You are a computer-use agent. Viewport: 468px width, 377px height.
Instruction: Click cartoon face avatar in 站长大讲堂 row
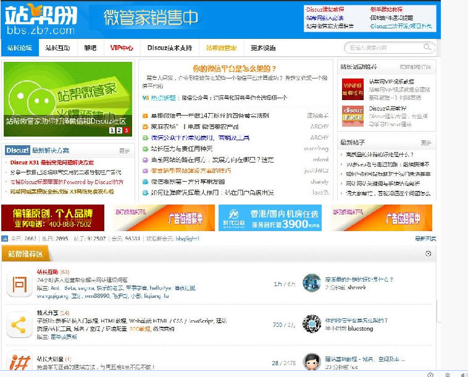pyautogui.click(x=312, y=362)
